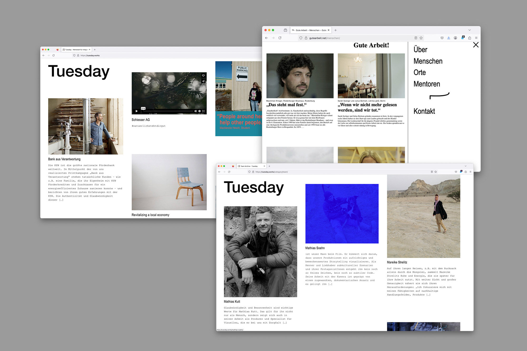Screen dimensions: 527x351
Task: Show tracking protection shield for gutearbeit.net
Action: click(301, 38)
